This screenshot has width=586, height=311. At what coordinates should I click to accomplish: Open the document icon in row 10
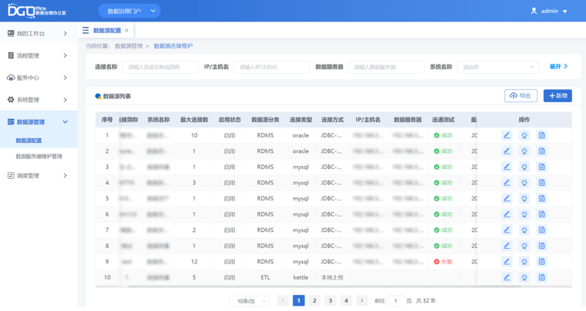[542, 277]
